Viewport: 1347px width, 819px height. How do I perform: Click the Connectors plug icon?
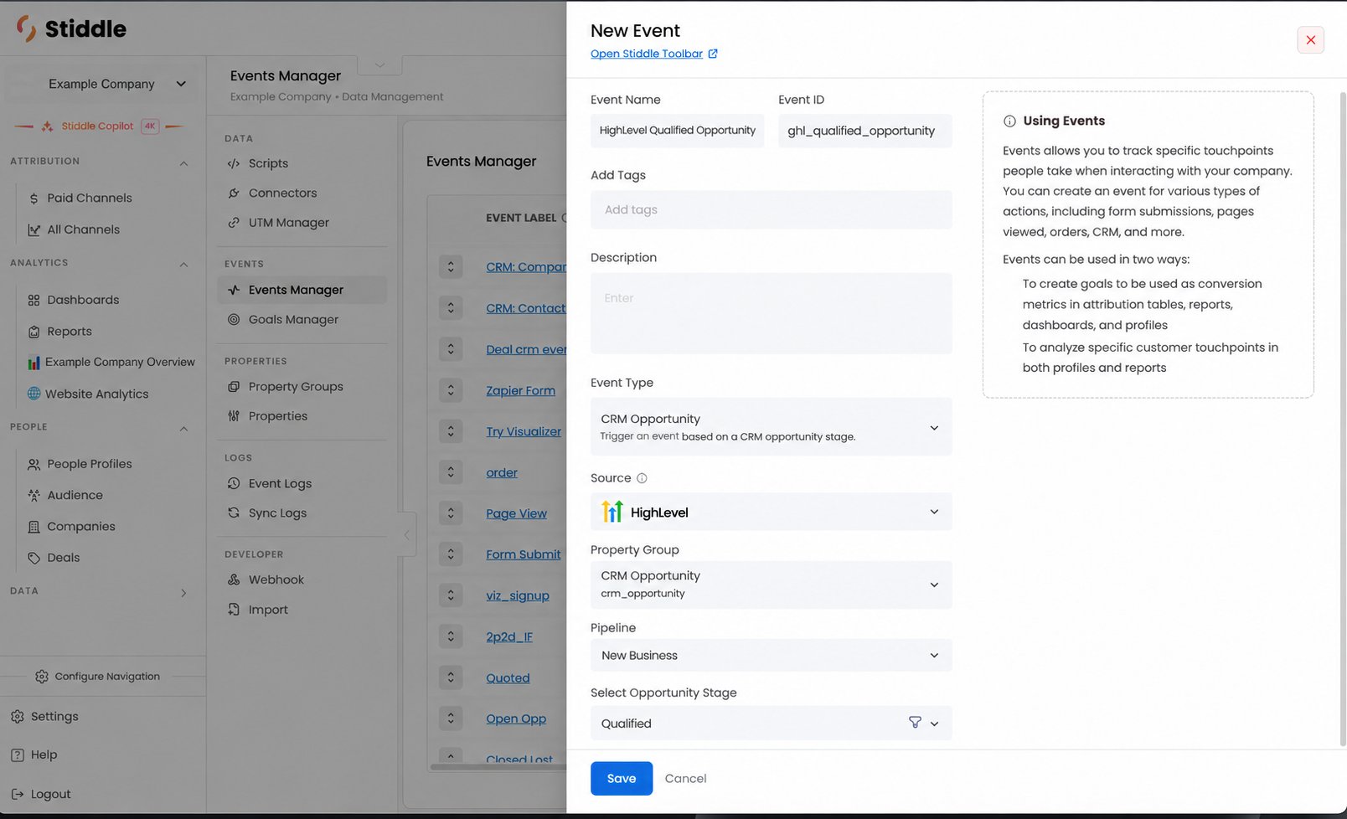coord(234,193)
